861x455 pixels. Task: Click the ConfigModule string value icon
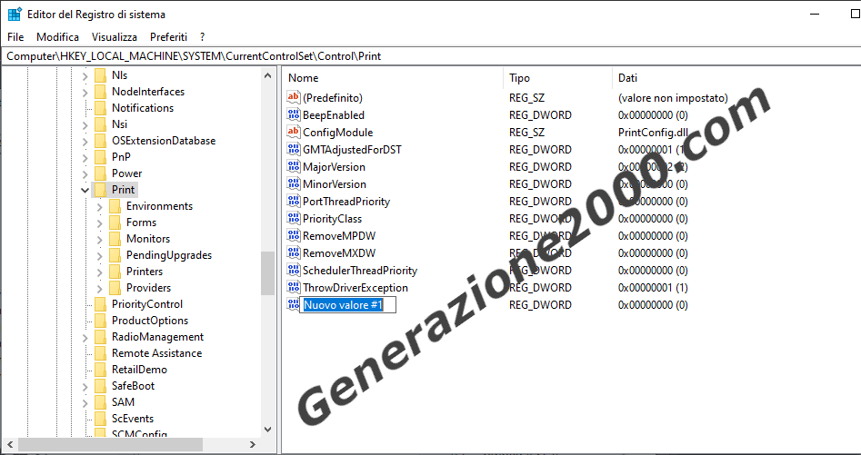(x=294, y=132)
